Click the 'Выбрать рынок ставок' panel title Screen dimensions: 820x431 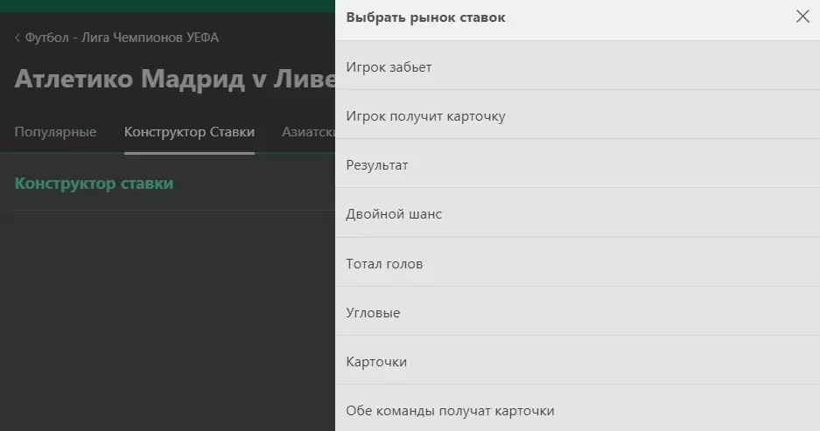(x=425, y=17)
